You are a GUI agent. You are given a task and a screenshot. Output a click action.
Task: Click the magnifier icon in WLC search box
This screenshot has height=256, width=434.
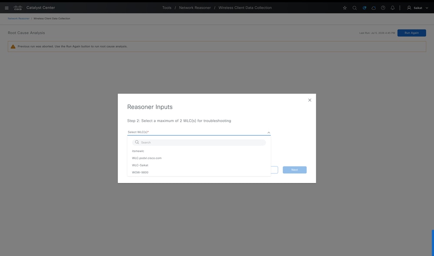pyautogui.click(x=137, y=142)
